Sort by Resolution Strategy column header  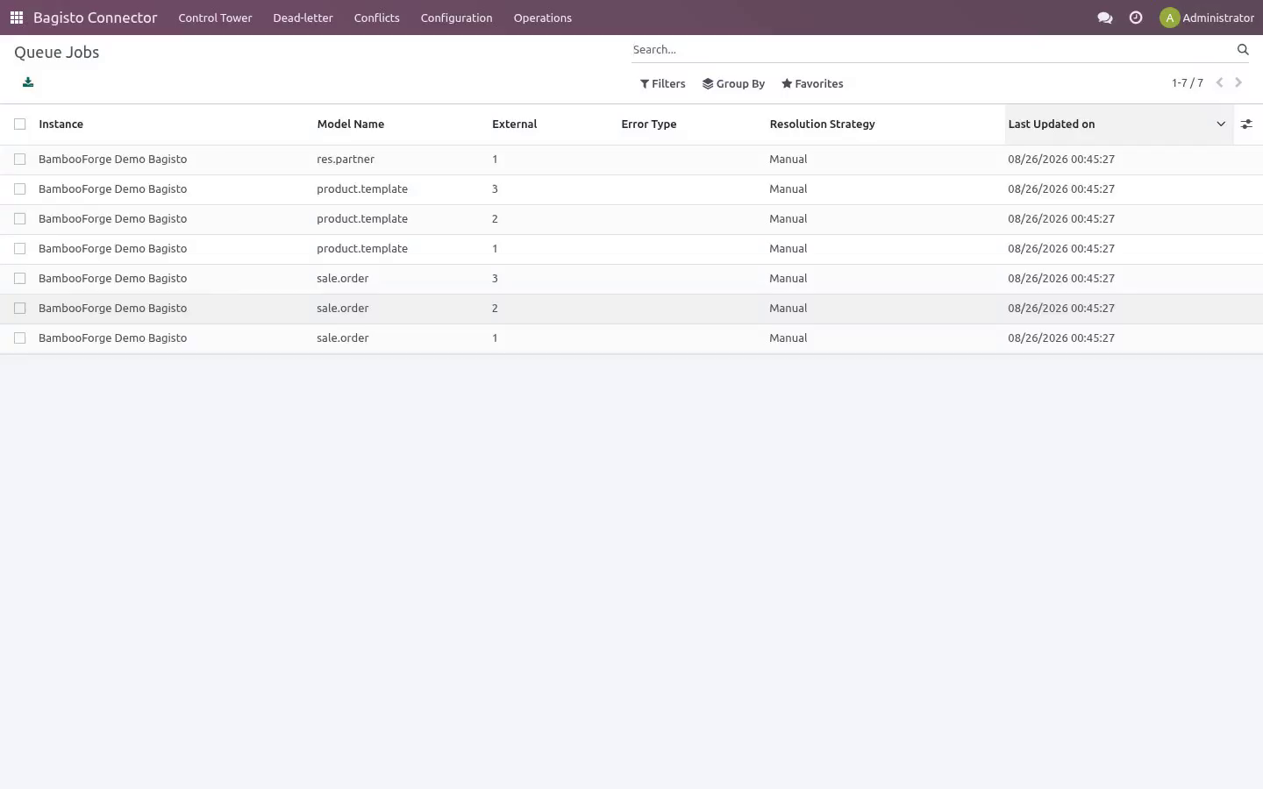(885, 124)
